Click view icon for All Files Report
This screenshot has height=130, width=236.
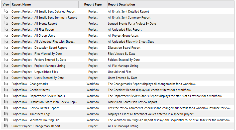(6, 30)
